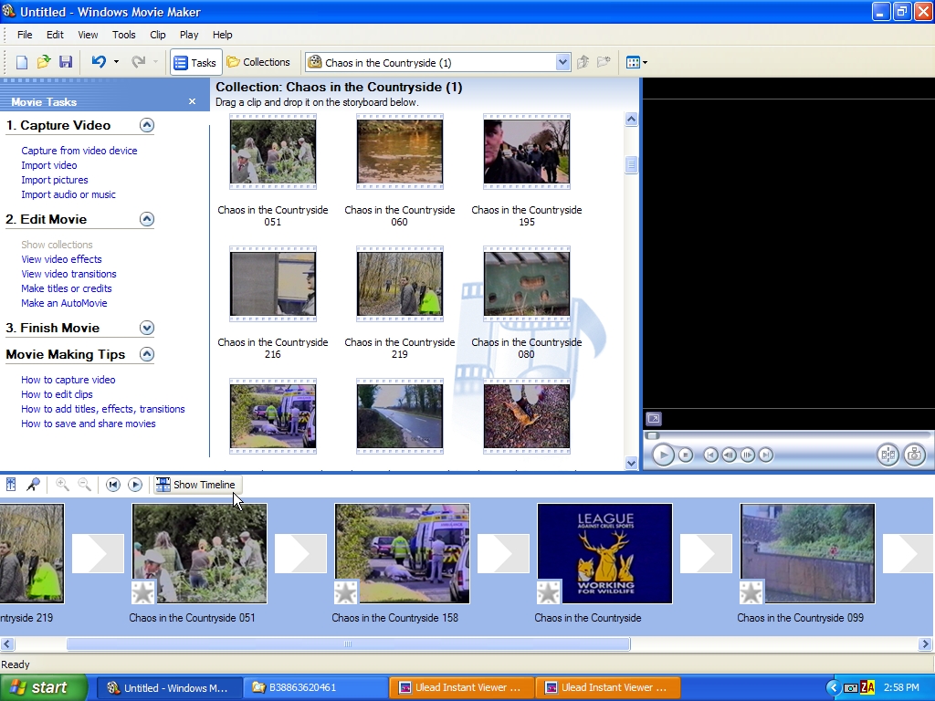Click 'Make titles or credits' link

pos(67,288)
